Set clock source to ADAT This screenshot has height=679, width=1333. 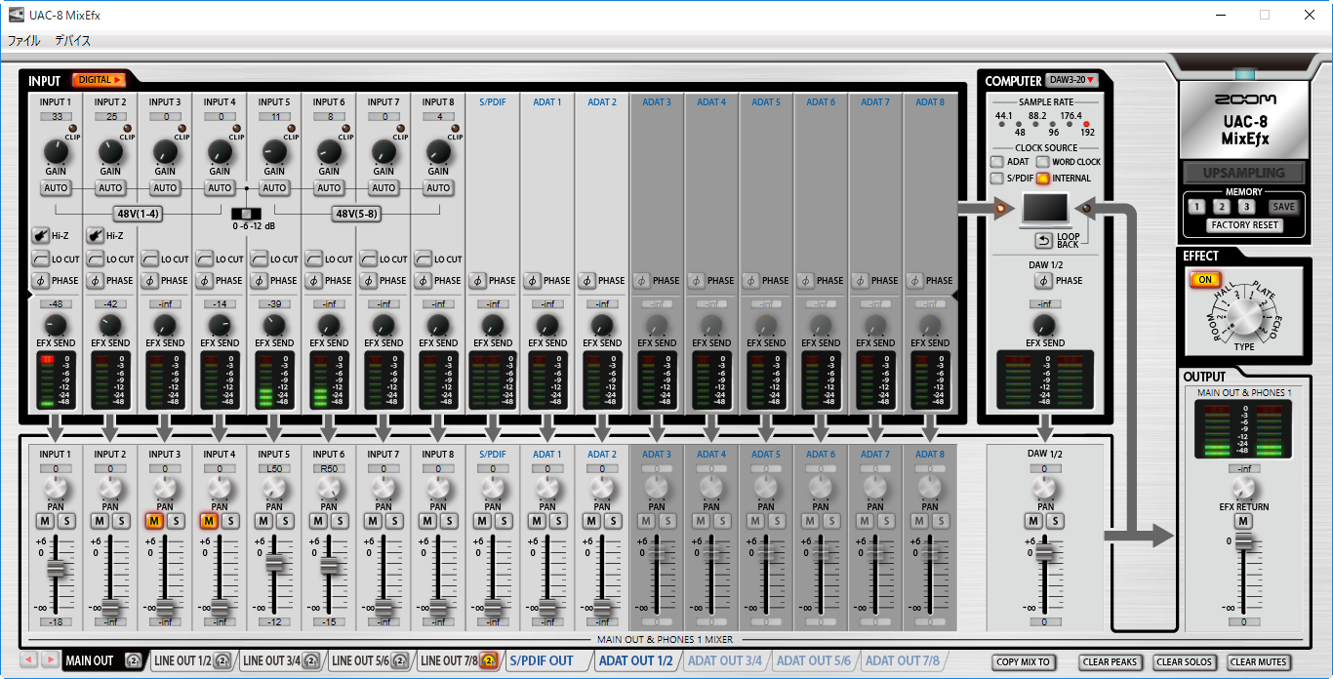pyautogui.click(x=996, y=162)
